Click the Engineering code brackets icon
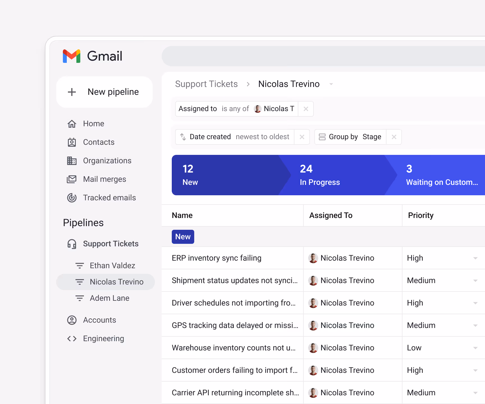 coord(72,339)
